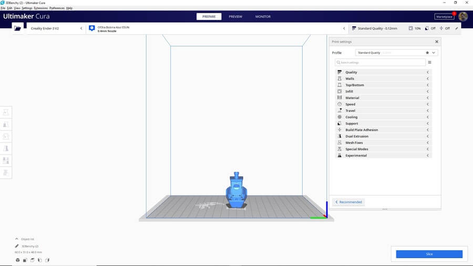Click the Support Off indicator
The image size is (473, 266).
[429, 28]
